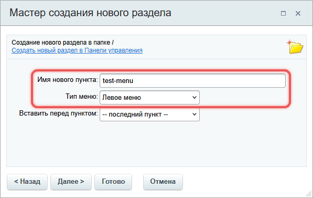Click the Создание нового раздела в папке heading
Image resolution: width=313 pixels, height=198 pixels.
pyautogui.click(x=62, y=43)
